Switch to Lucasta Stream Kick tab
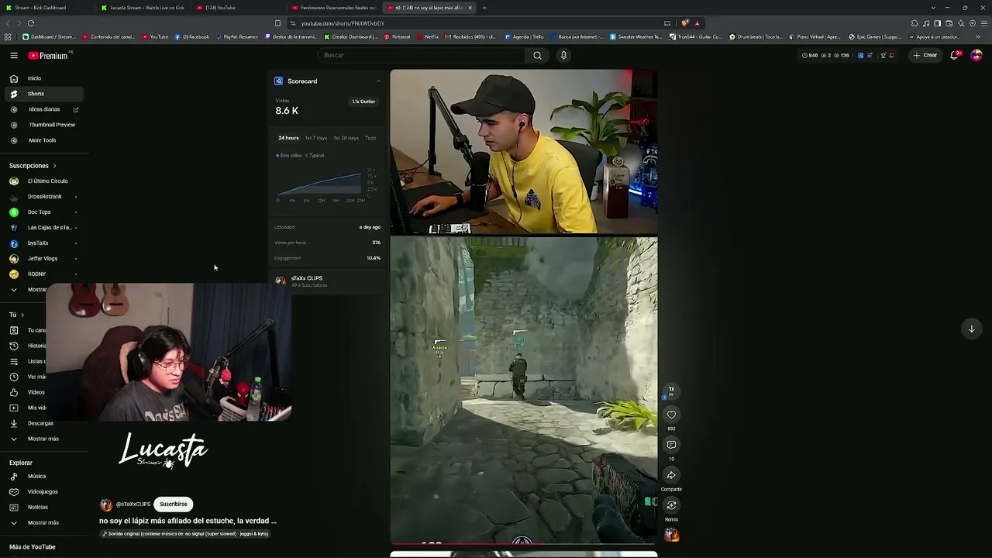The image size is (992, 558). point(142,8)
